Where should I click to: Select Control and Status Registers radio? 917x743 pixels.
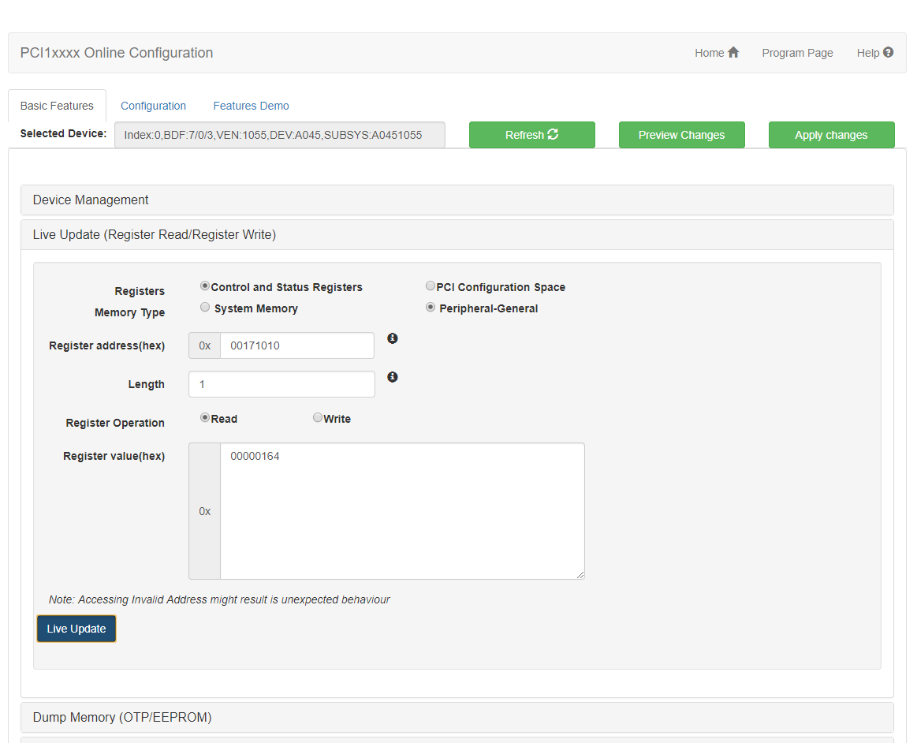205,286
